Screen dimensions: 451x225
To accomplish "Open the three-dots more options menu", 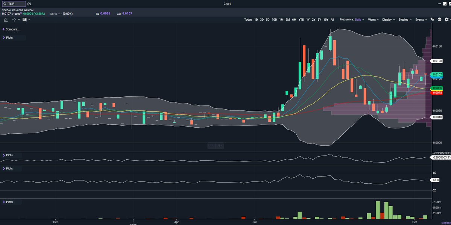I will coord(439,4).
